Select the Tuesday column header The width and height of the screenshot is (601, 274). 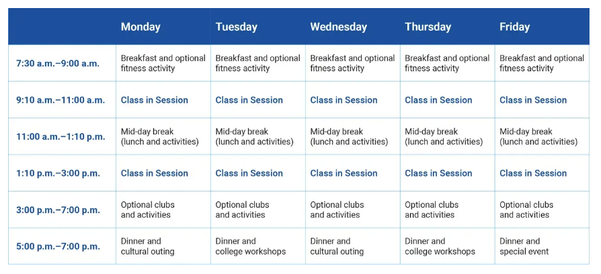point(236,27)
